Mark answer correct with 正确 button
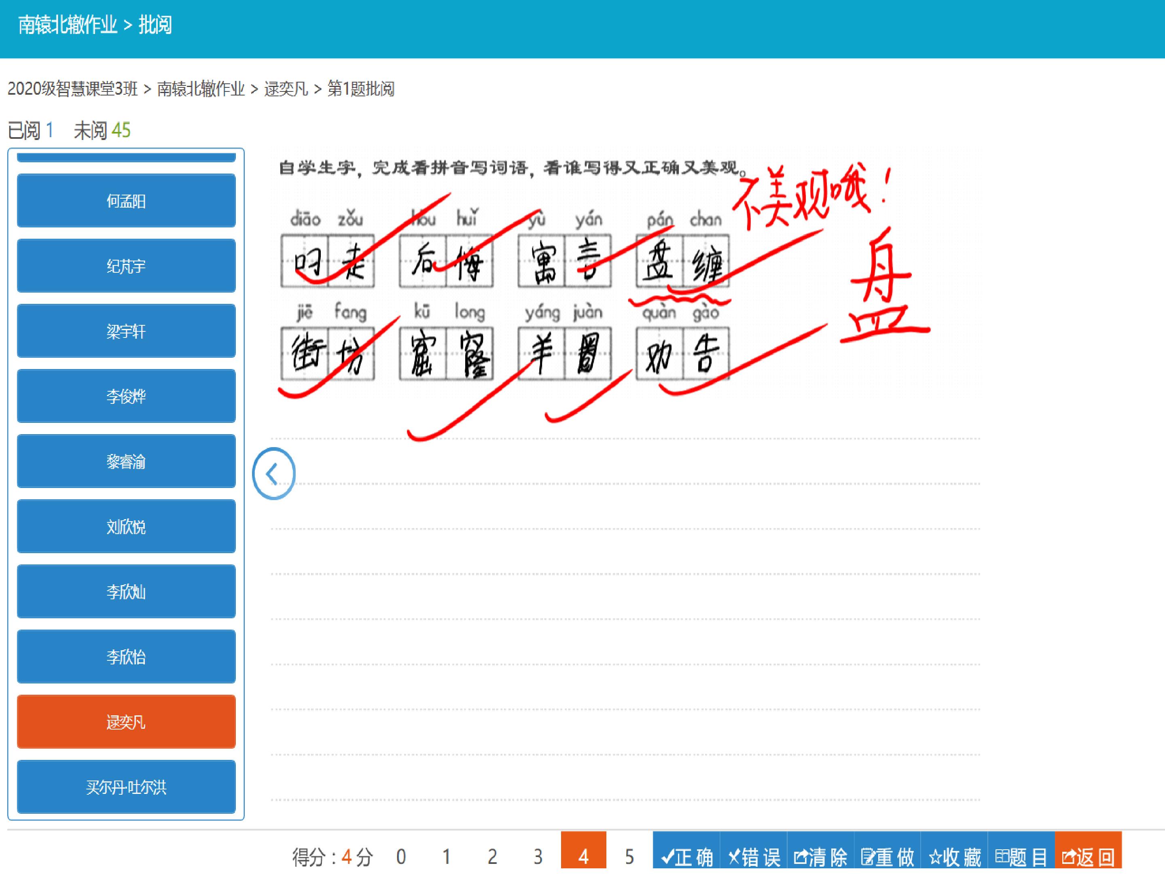 click(x=686, y=857)
